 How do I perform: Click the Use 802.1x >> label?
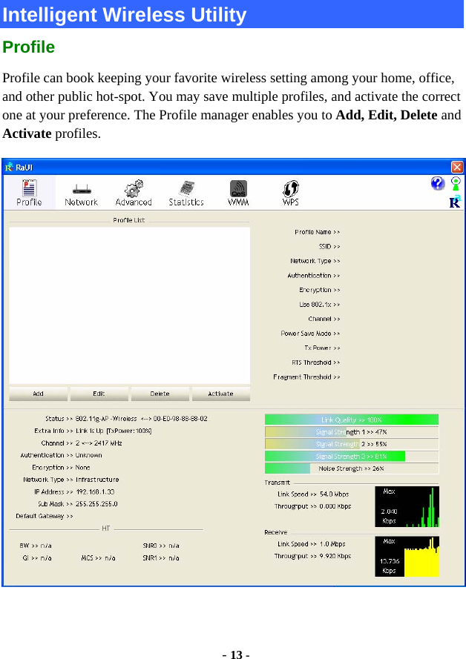tap(320, 304)
